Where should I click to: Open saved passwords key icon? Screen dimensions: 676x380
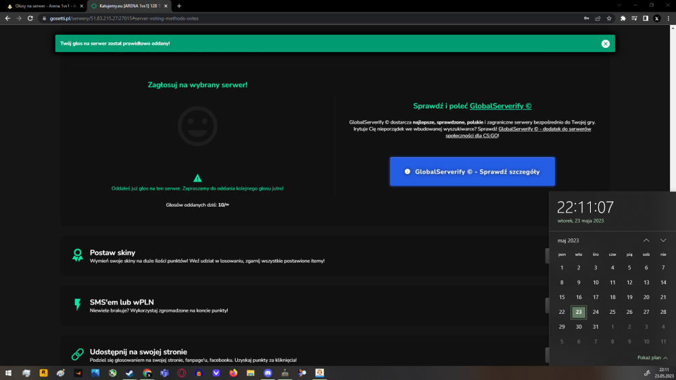(x=586, y=18)
